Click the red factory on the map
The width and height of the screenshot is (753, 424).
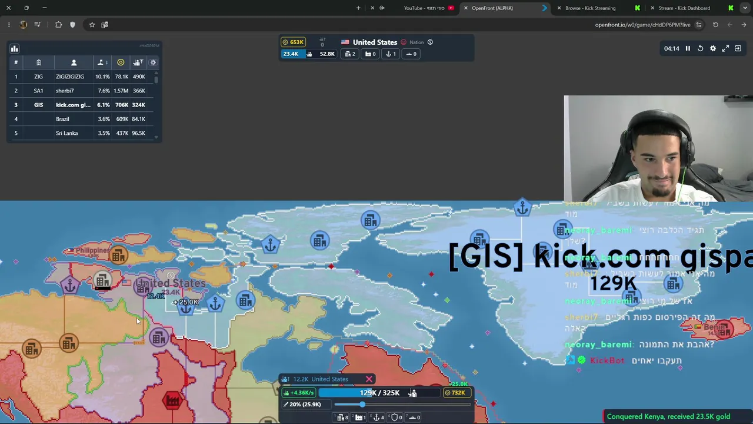click(172, 400)
